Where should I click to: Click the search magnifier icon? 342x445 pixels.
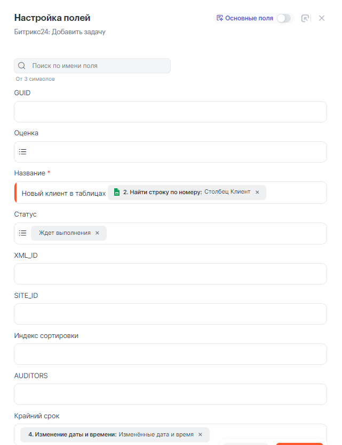coord(22,66)
